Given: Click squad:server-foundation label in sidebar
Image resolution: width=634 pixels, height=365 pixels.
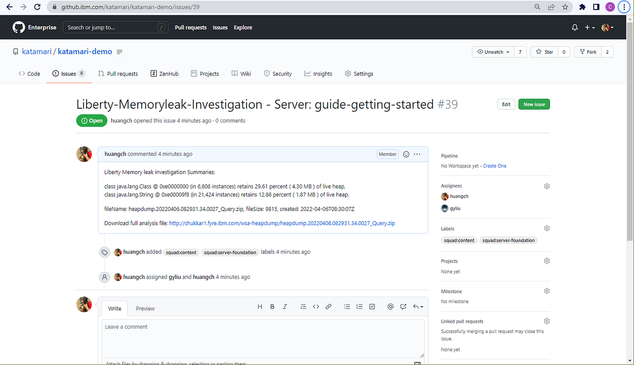Looking at the screenshot, I should click(x=509, y=240).
